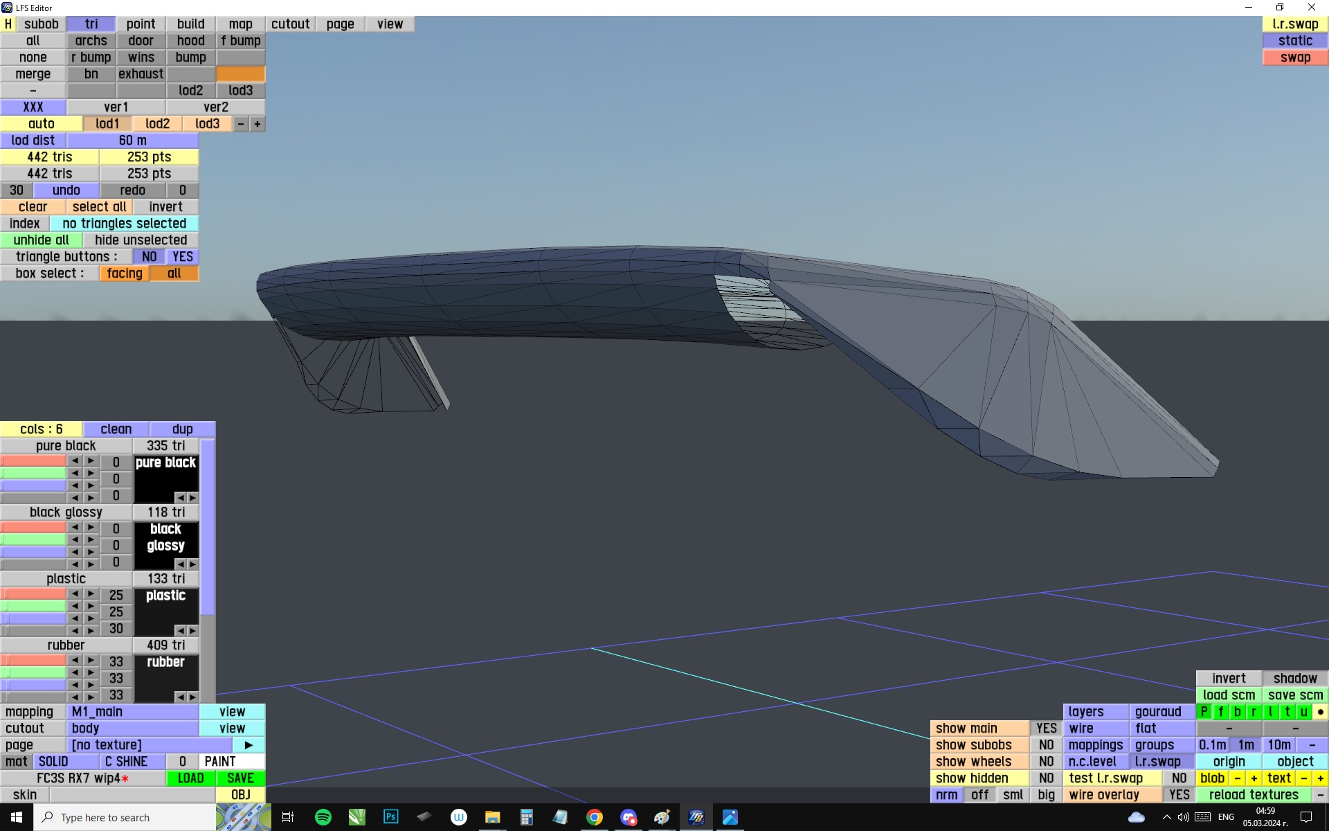The width and height of the screenshot is (1329, 831).
Task: Open Google Chrome from the taskbar
Action: pos(594,817)
